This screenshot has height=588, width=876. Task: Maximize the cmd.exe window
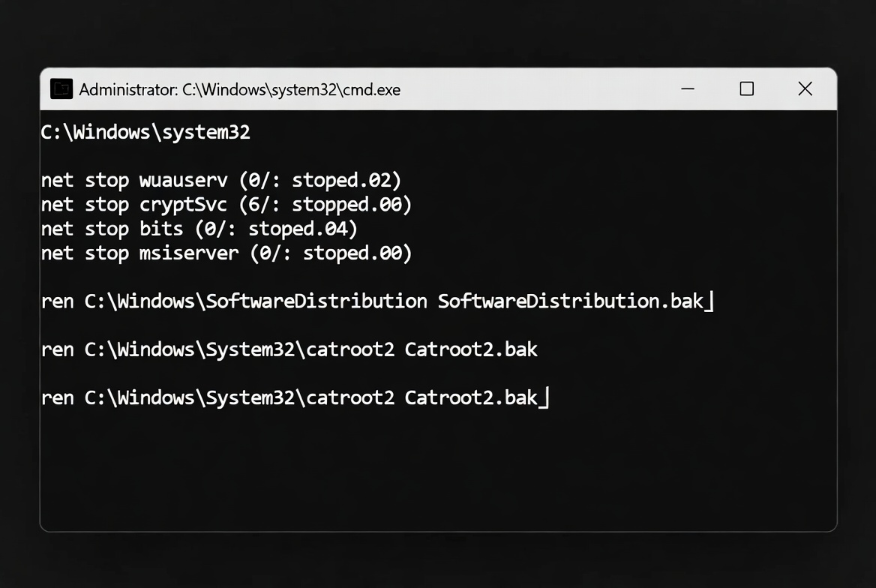coord(746,88)
